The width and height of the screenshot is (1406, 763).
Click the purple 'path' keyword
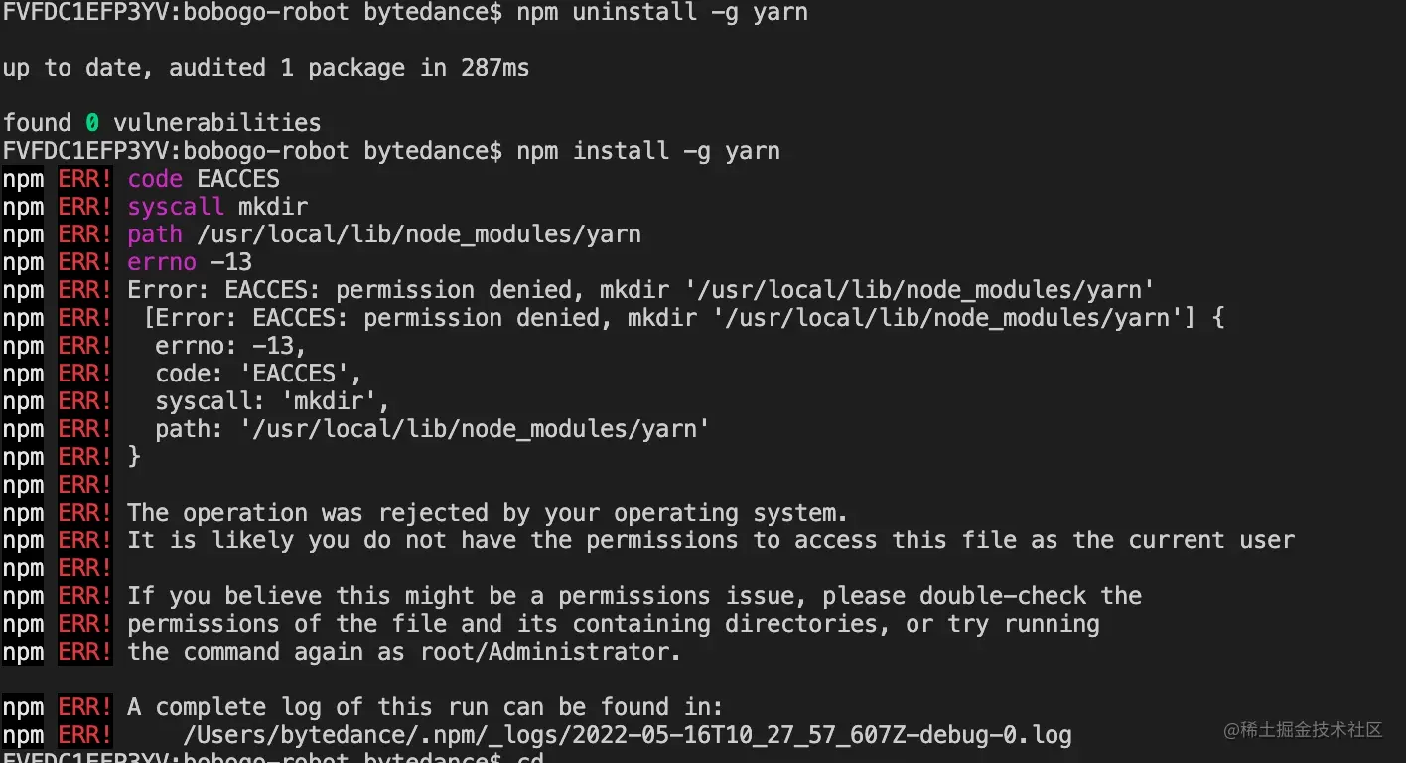pos(155,234)
